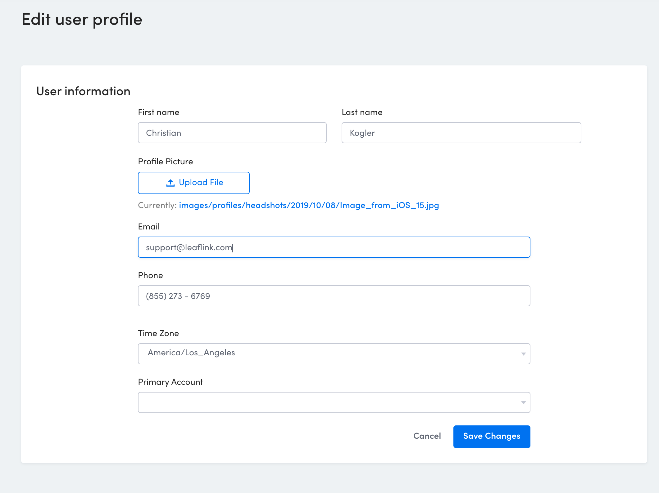This screenshot has height=493, width=659.
Task: Cancel editing the profile
Action: click(x=427, y=436)
